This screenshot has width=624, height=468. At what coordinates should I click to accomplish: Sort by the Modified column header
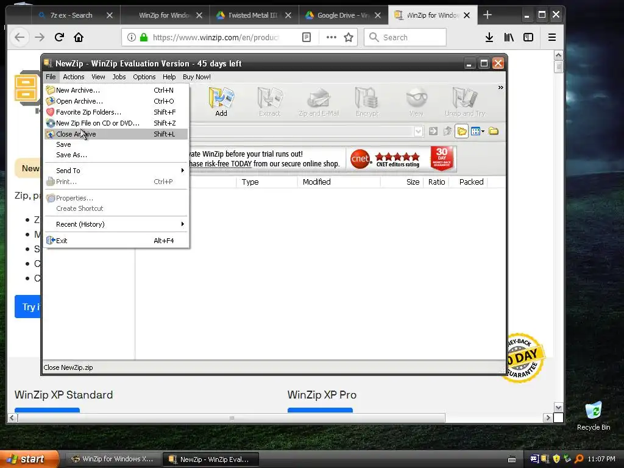click(x=339, y=182)
